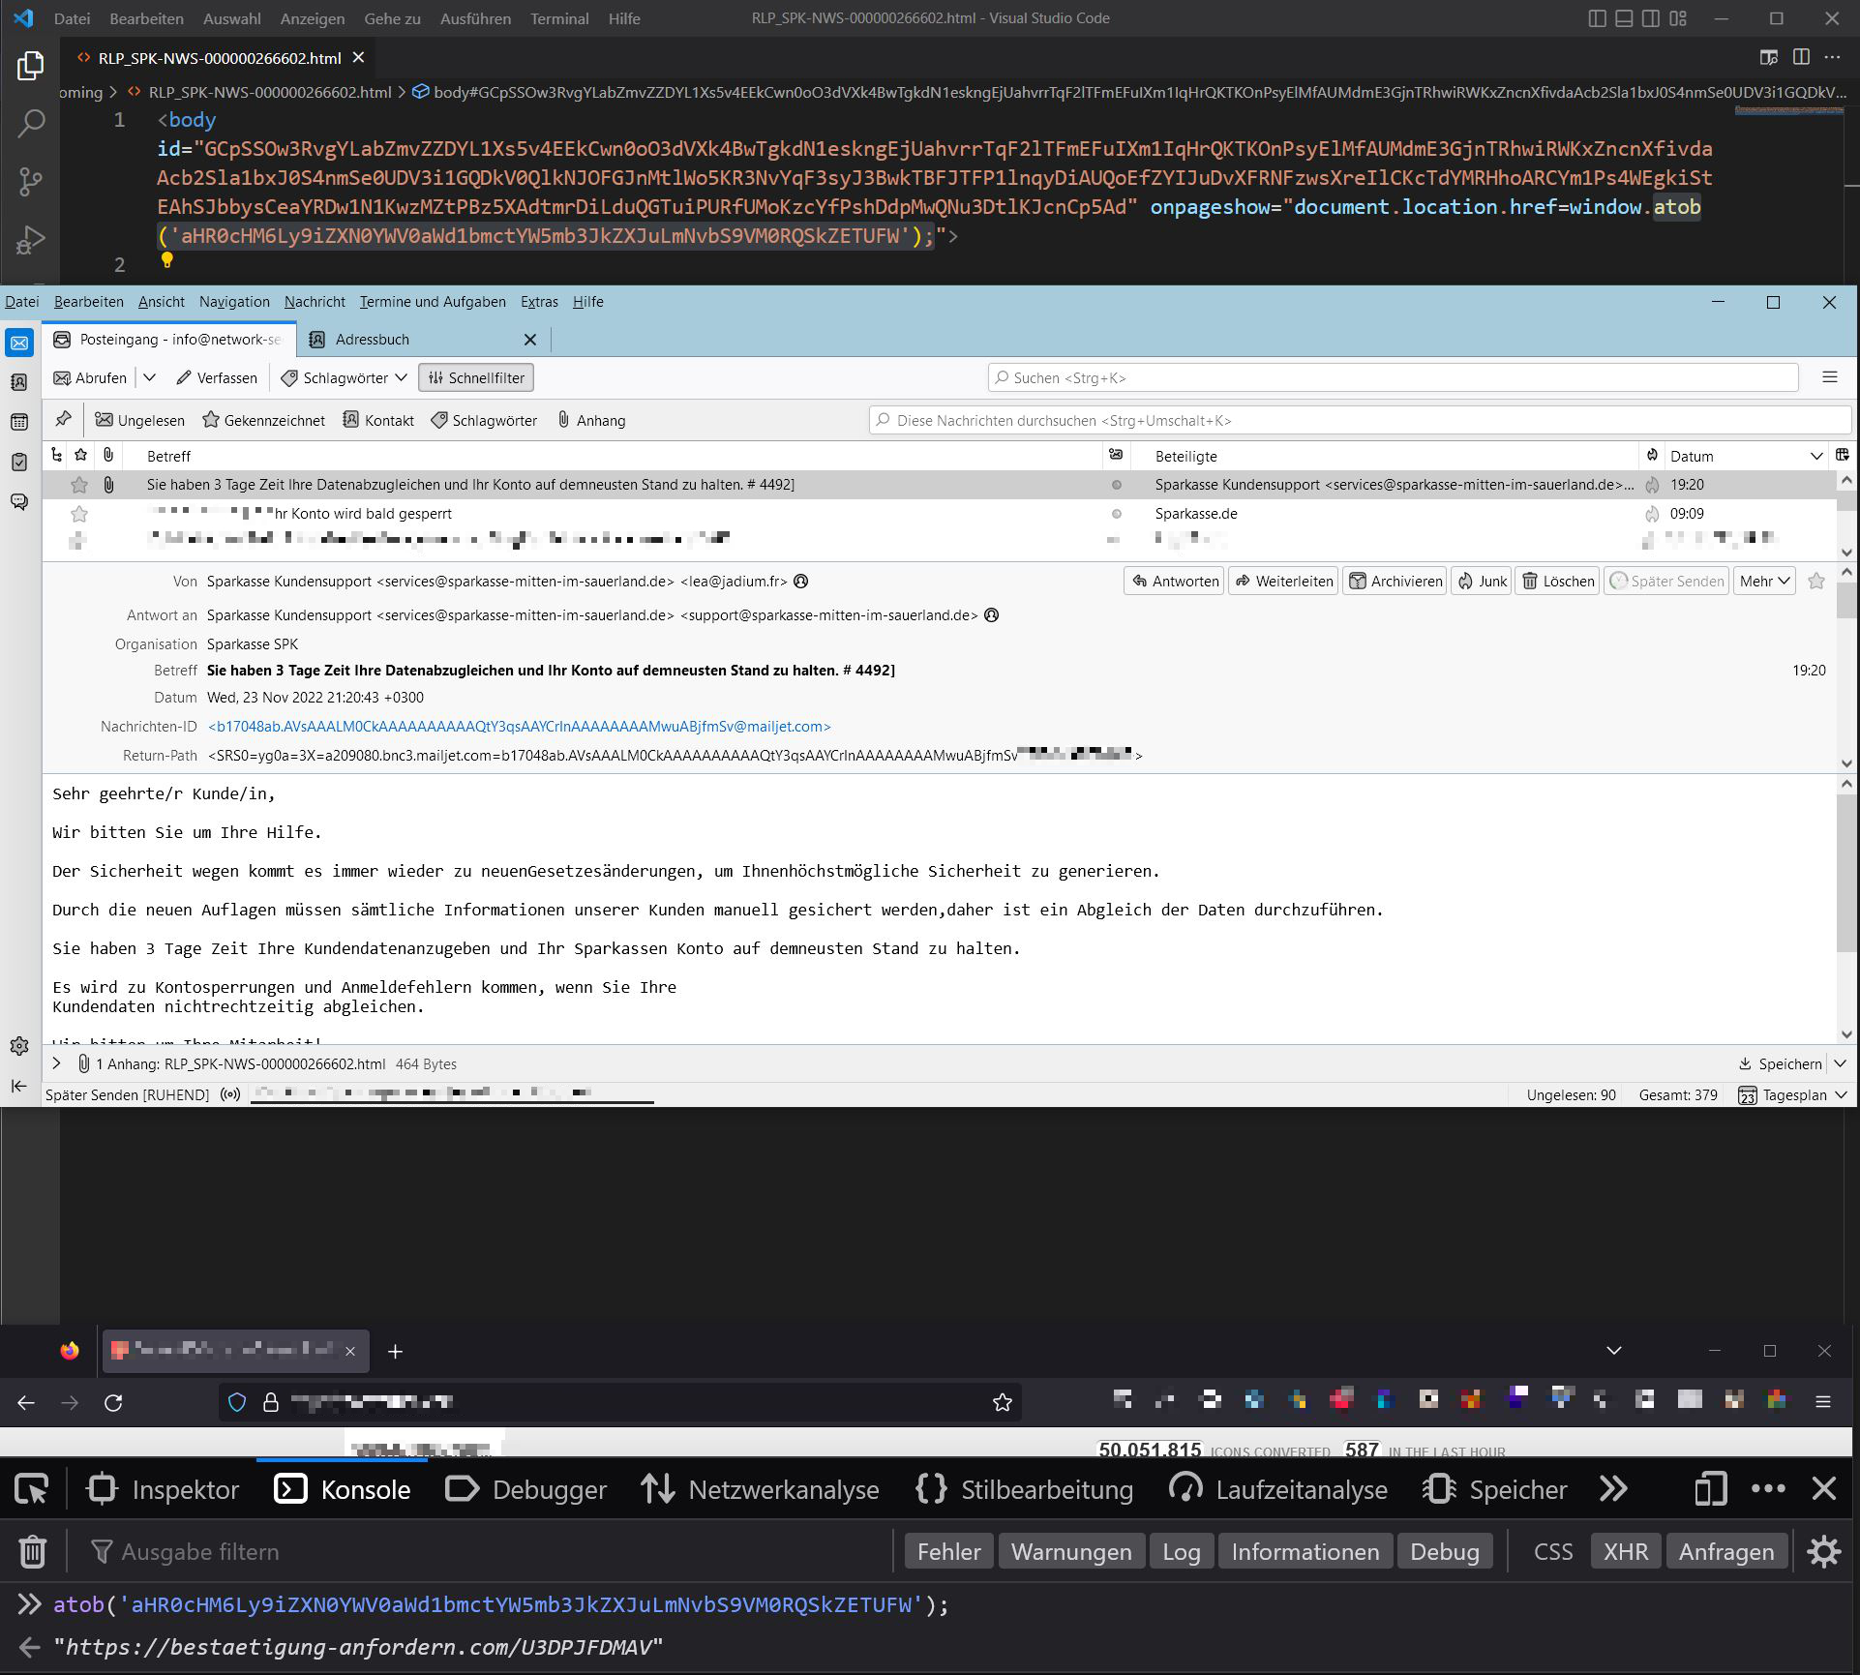Open Thunderbird settings gear icon

(x=19, y=1046)
